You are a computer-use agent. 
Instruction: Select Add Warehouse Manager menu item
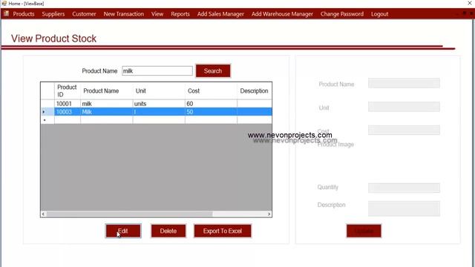282,14
